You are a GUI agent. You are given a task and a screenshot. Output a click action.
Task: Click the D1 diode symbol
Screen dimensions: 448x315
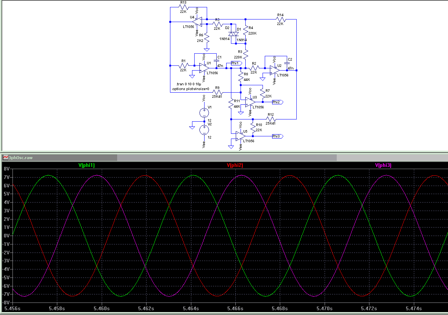click(236, 34)
